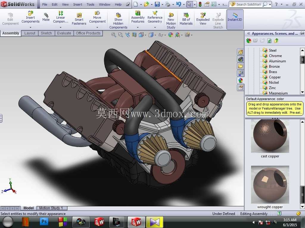Open the Custom Properties tab icon
Screen dimensions: 305x228
[x=241, y=88]
